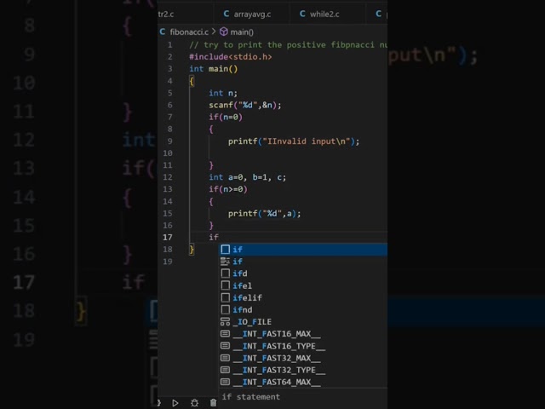Image resolution: width=545 pixels, height=409 pixels.
Task: Click the printf "IInvalid input\n" line
Action: pyautogui.click(x=294, y=141)
